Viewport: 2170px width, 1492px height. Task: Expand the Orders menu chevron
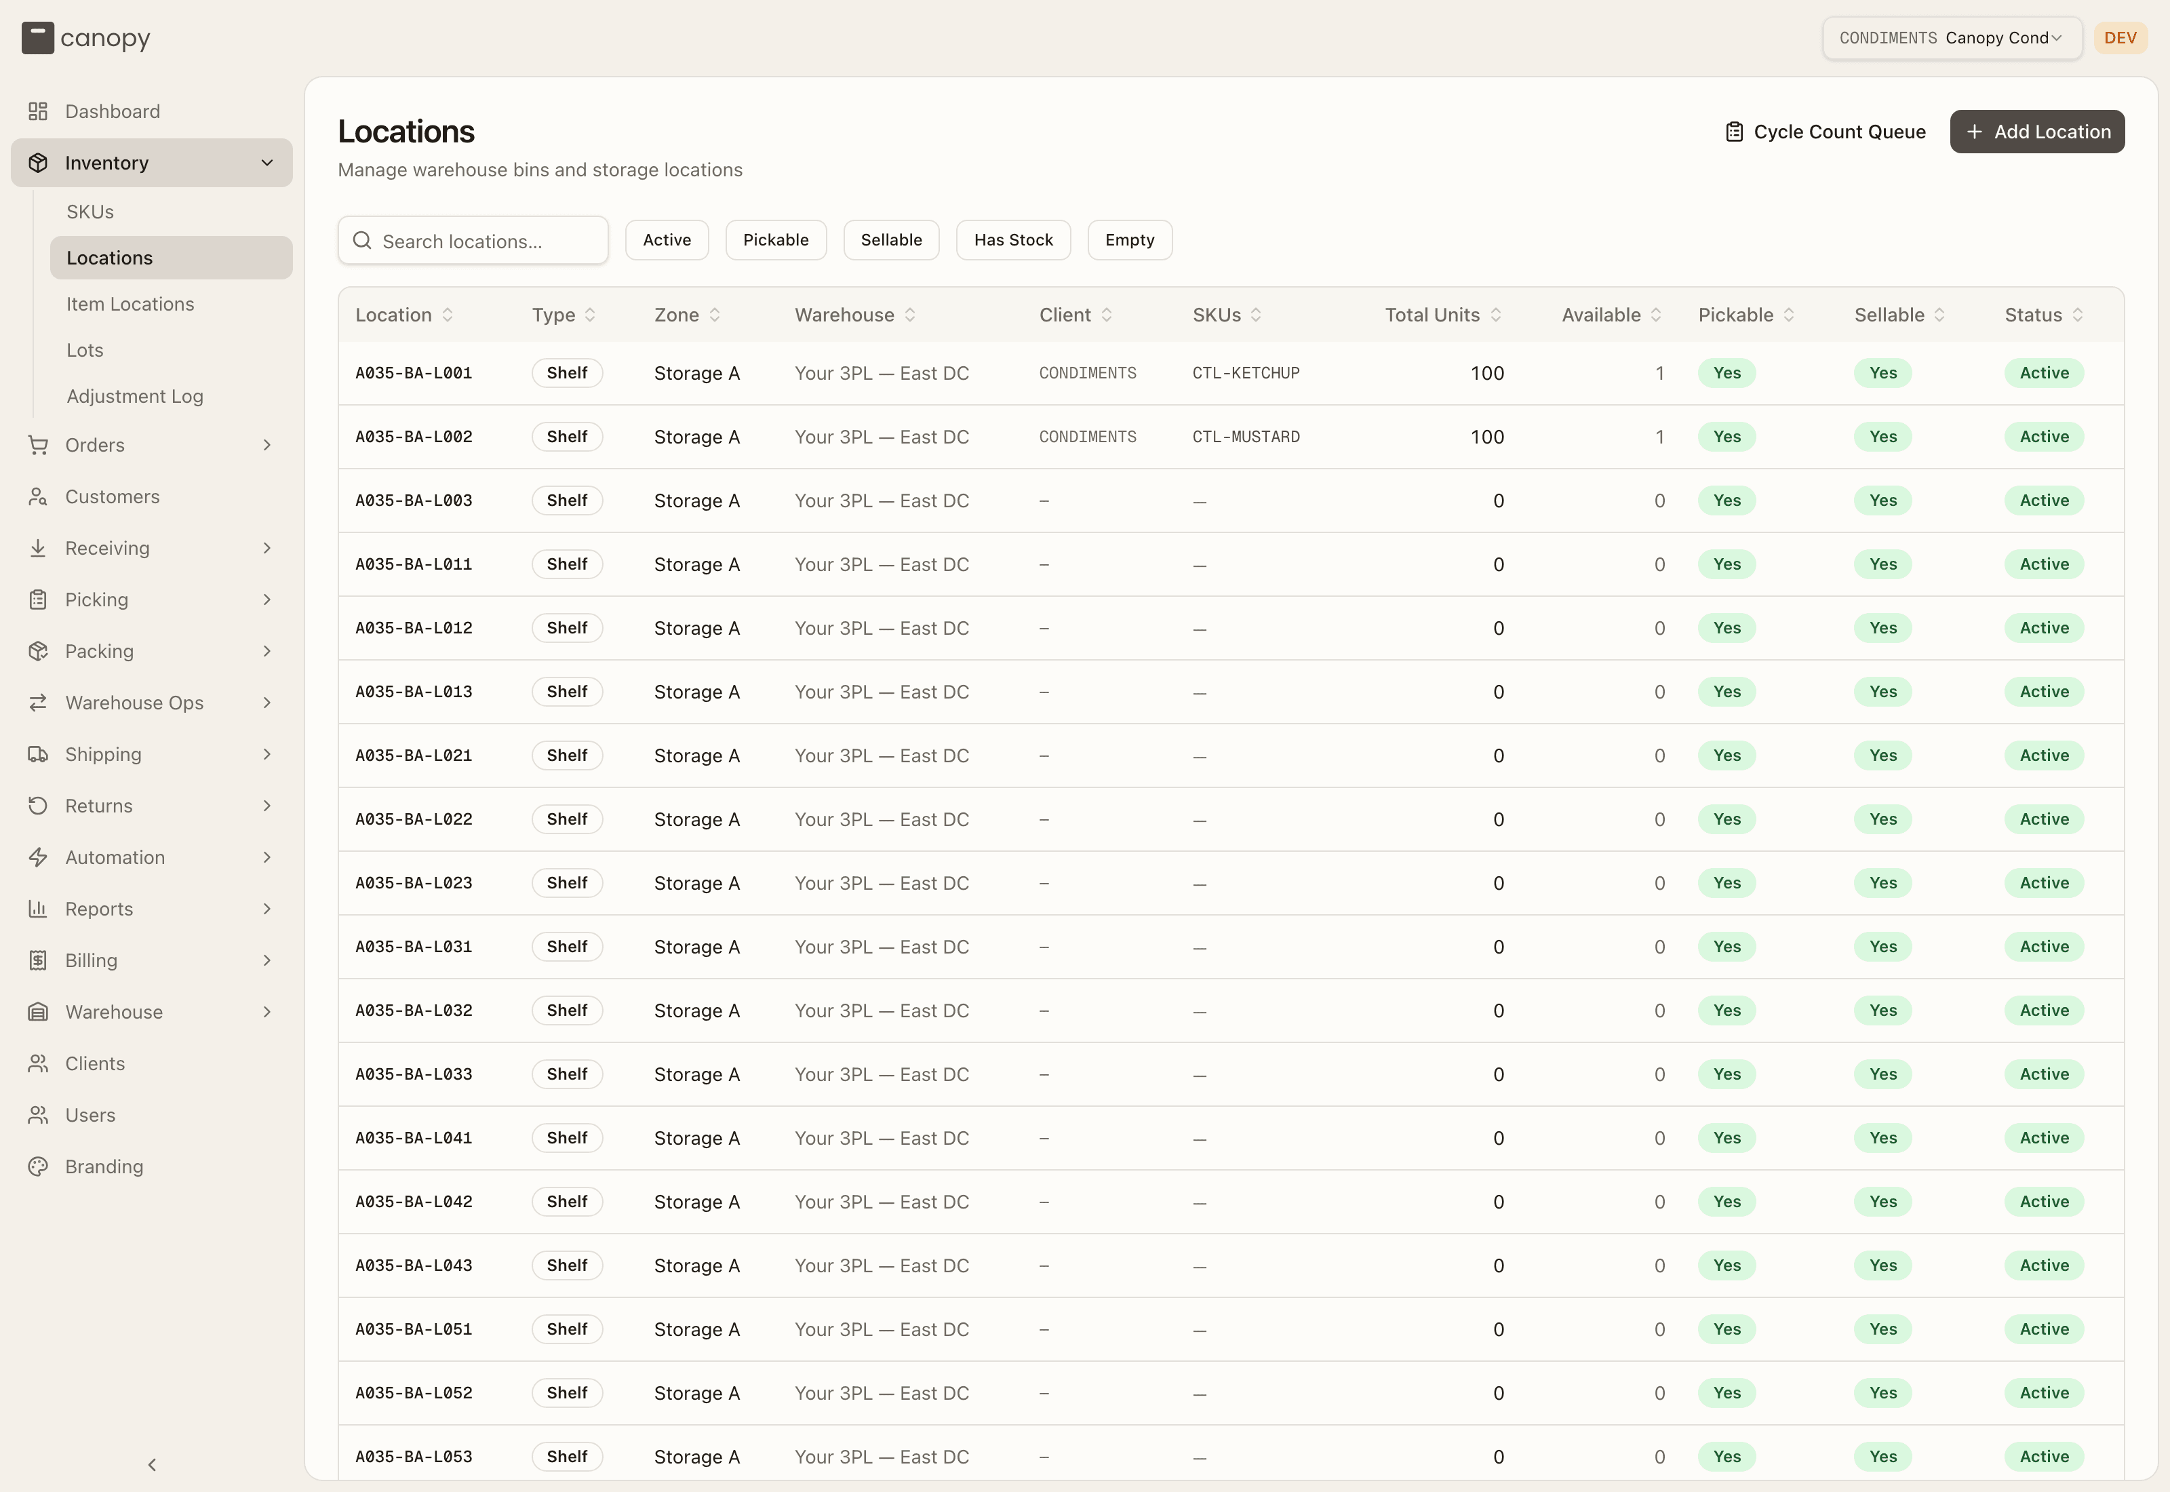[x=267, y=445]
